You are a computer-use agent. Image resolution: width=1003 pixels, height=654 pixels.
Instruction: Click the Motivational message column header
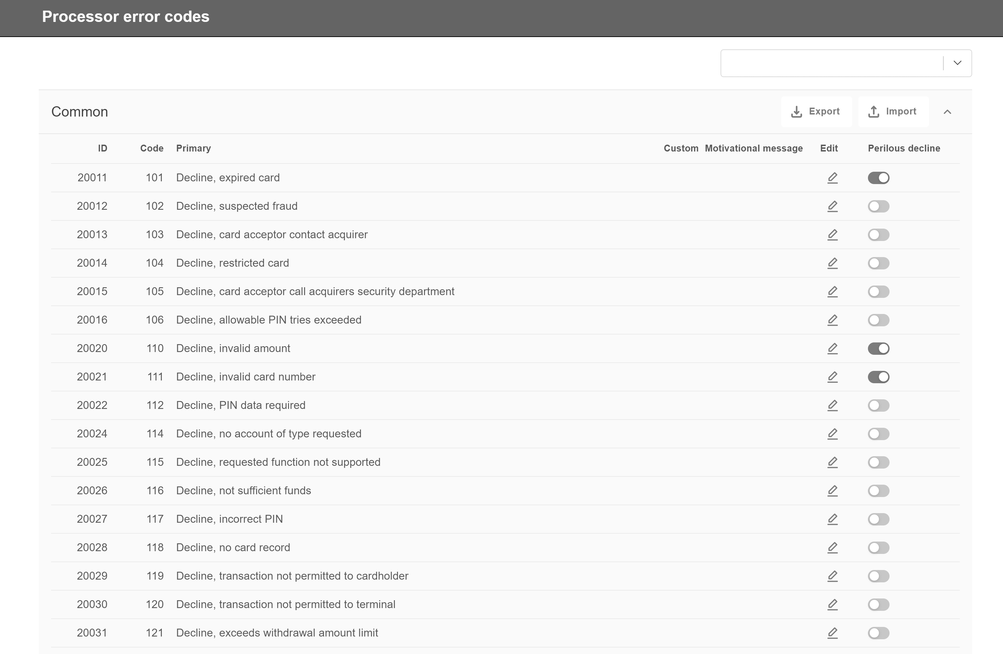753,148
